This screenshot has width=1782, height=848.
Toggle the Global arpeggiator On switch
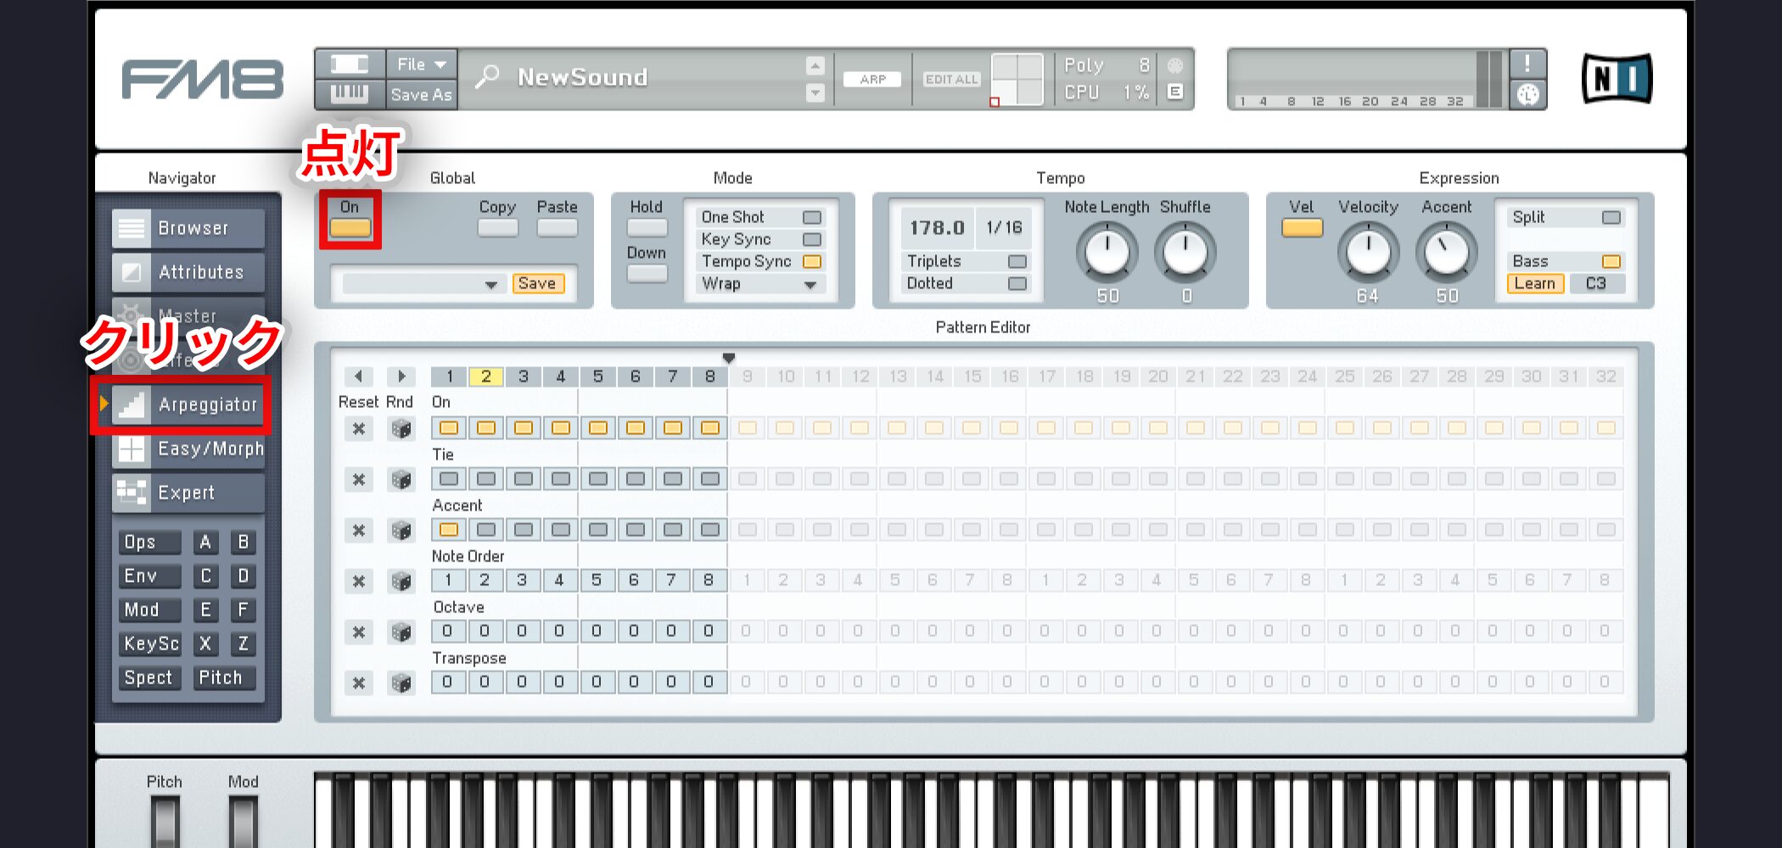pos(350,228)
